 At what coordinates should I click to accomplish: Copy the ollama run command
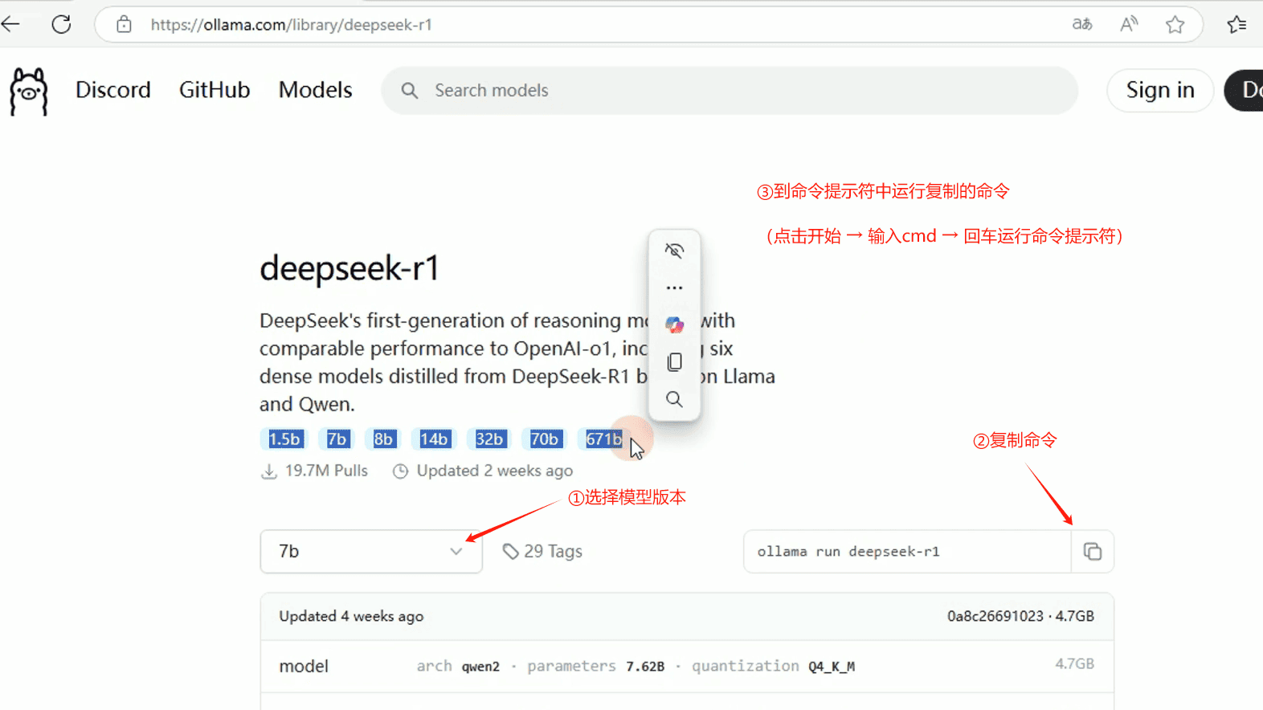[x=1092, y=552]
